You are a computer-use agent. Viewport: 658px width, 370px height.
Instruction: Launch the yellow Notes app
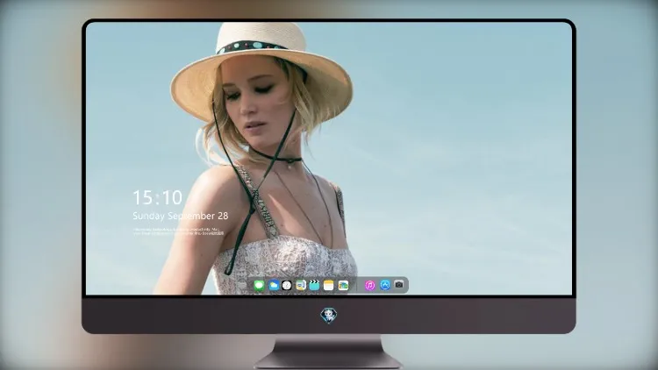(329, 286)
